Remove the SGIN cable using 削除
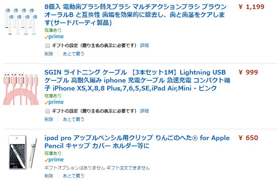278x185 pixels. (x=49, y=119)
